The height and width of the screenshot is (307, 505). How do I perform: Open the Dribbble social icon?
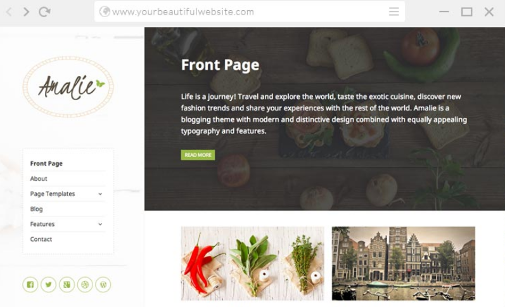[85, 284]
